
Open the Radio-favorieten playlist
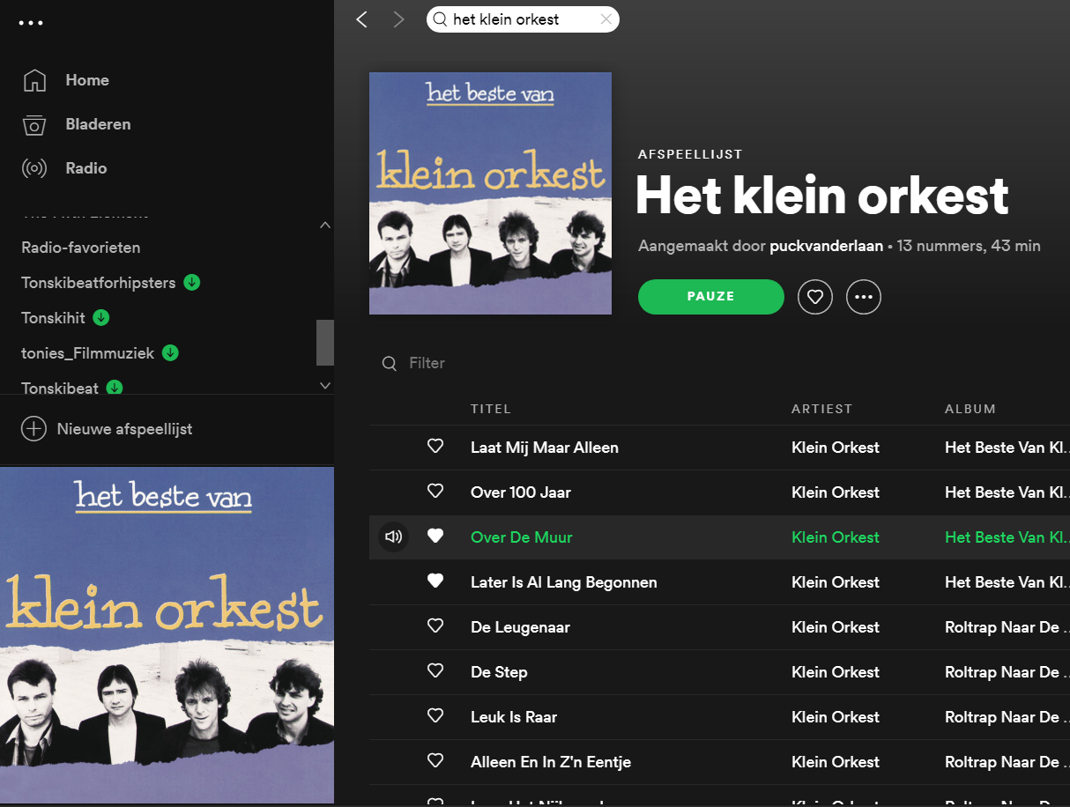(81, 248)
